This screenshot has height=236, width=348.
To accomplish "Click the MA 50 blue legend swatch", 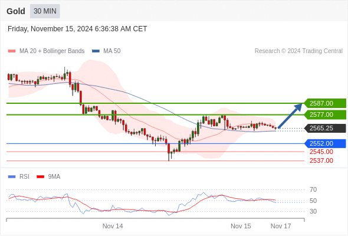I will tap(96, 51).
